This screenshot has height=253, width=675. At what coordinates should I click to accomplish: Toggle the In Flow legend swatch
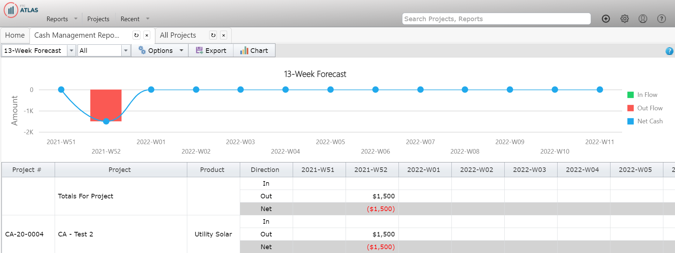(x=631, y=95)
